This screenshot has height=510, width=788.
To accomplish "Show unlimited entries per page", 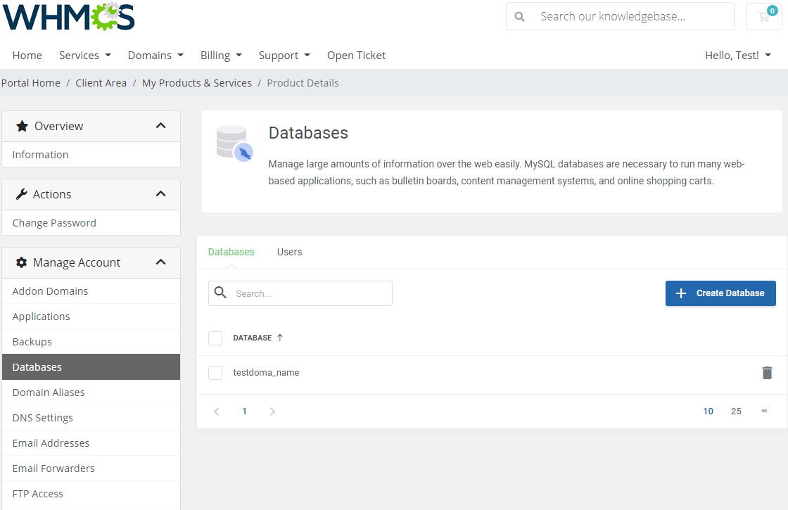I will (x=764, y=411).
